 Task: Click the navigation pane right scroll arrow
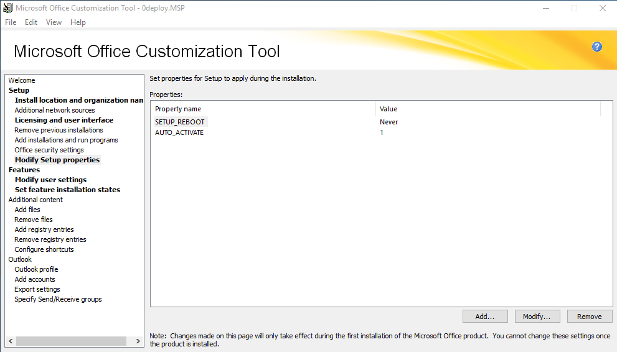138,341
